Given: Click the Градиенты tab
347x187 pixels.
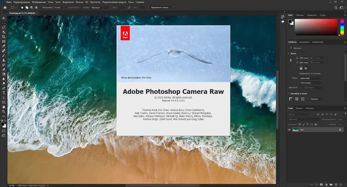Looking at the screenshot, I should 312,15.
